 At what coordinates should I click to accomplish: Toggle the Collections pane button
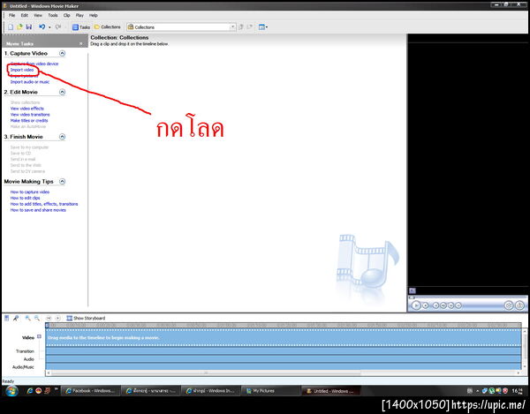107,27
